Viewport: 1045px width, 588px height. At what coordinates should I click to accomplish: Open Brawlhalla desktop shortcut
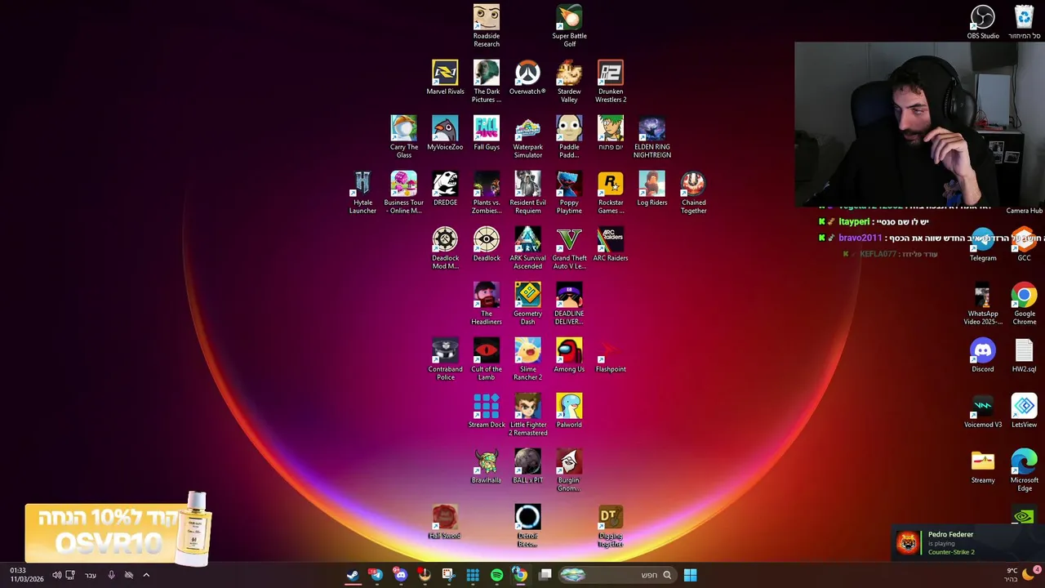486,466
